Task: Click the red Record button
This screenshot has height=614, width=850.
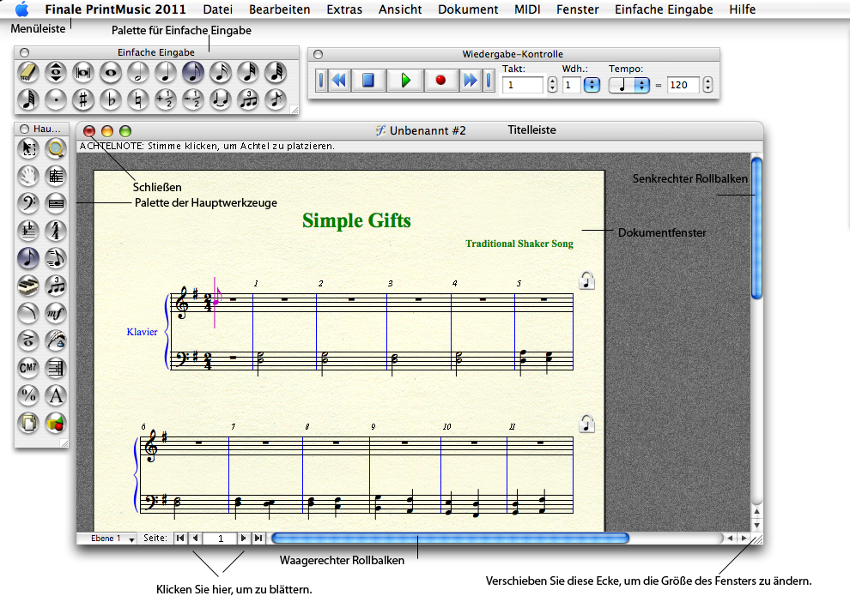Action: pyautogui.click(x=440, y=81)
